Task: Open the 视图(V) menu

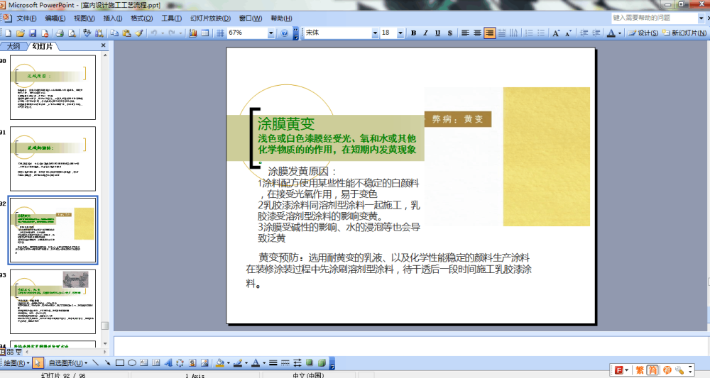Action: 84,18
